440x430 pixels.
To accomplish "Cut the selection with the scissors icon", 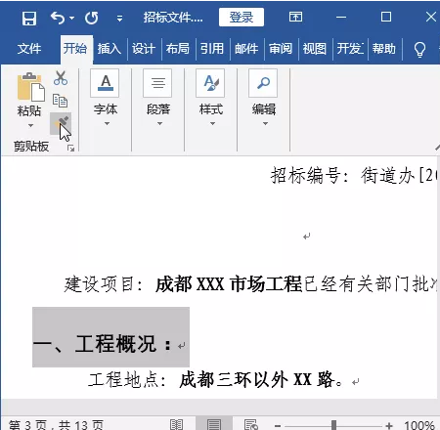I will (x=61, y=78).
